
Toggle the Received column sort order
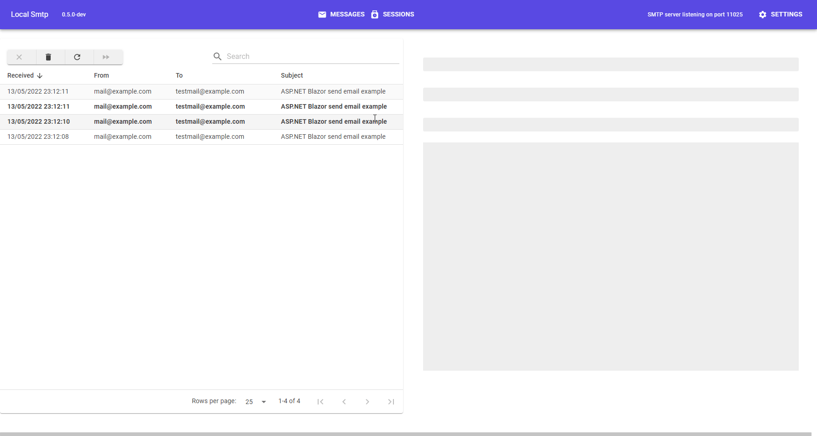pyautogui.click(x=25, y=75)
